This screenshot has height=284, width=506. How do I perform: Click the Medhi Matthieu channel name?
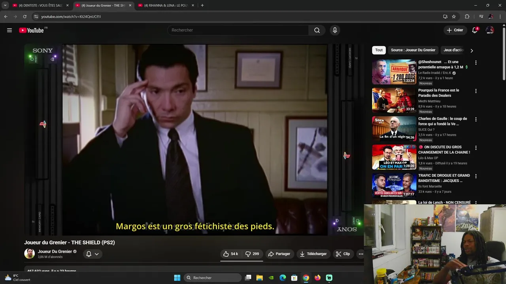(429, 101)
